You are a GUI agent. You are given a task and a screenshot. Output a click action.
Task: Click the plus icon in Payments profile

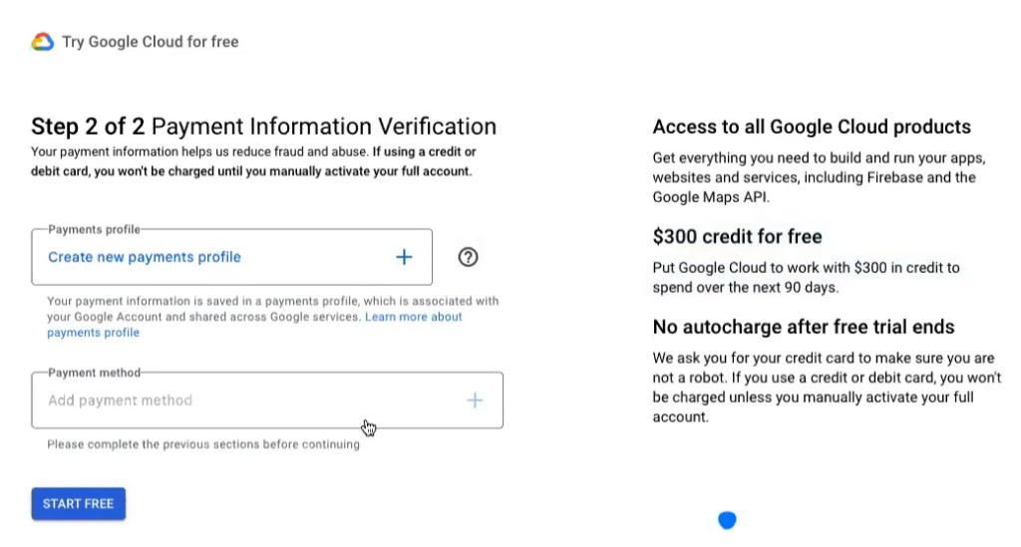coord(404,257)
